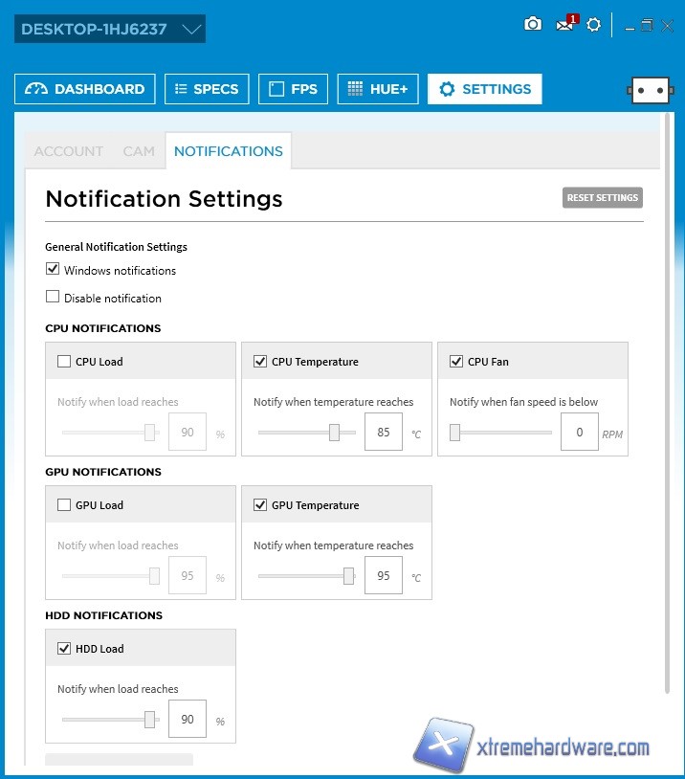Uncheck Windows notifications
Image resolution: width=685 pixels, height=779 pixels.
pyautogui.click(x=53, y=270)
